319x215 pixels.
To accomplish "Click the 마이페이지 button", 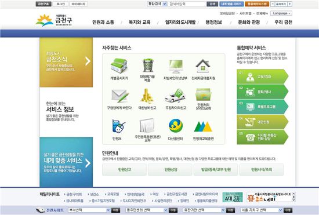I will coord(78,4).
